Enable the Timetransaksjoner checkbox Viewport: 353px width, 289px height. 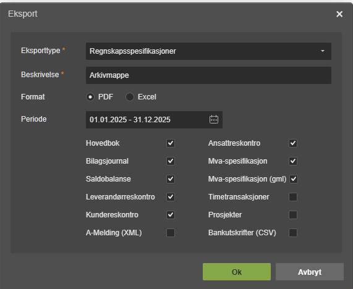[x=293, y=197]
